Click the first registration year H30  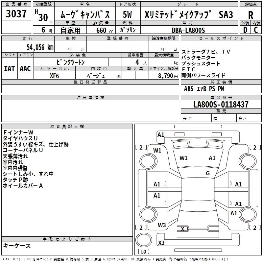pyautogui.click(x=42, y=15)
